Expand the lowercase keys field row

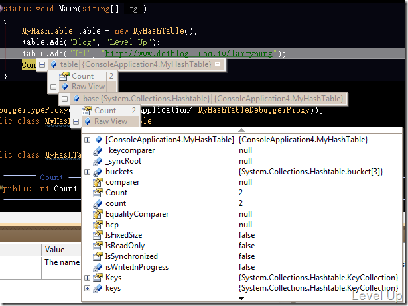[x=87, y=288]
